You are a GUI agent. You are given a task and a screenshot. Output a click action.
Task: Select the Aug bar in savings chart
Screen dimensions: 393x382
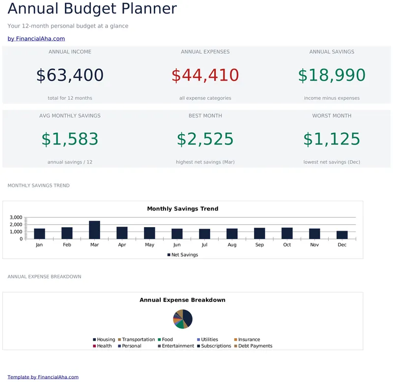[232, 234]
